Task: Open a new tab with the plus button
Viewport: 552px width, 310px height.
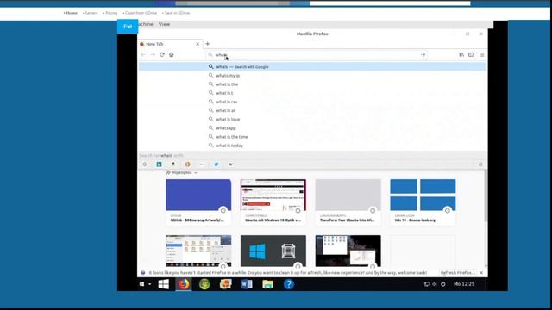Action: pyautogui.click(x=207, y=44)
